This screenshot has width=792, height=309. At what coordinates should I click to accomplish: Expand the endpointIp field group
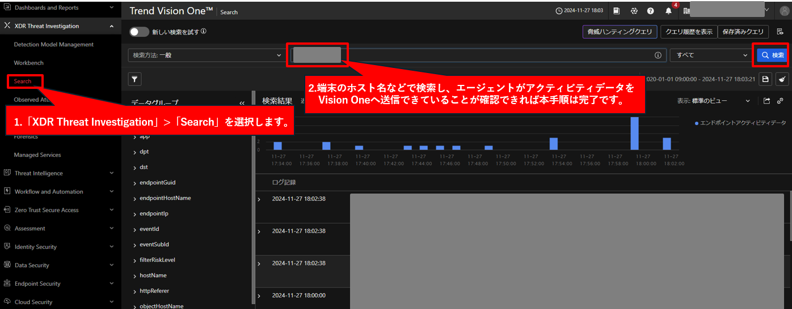[135, 214]
